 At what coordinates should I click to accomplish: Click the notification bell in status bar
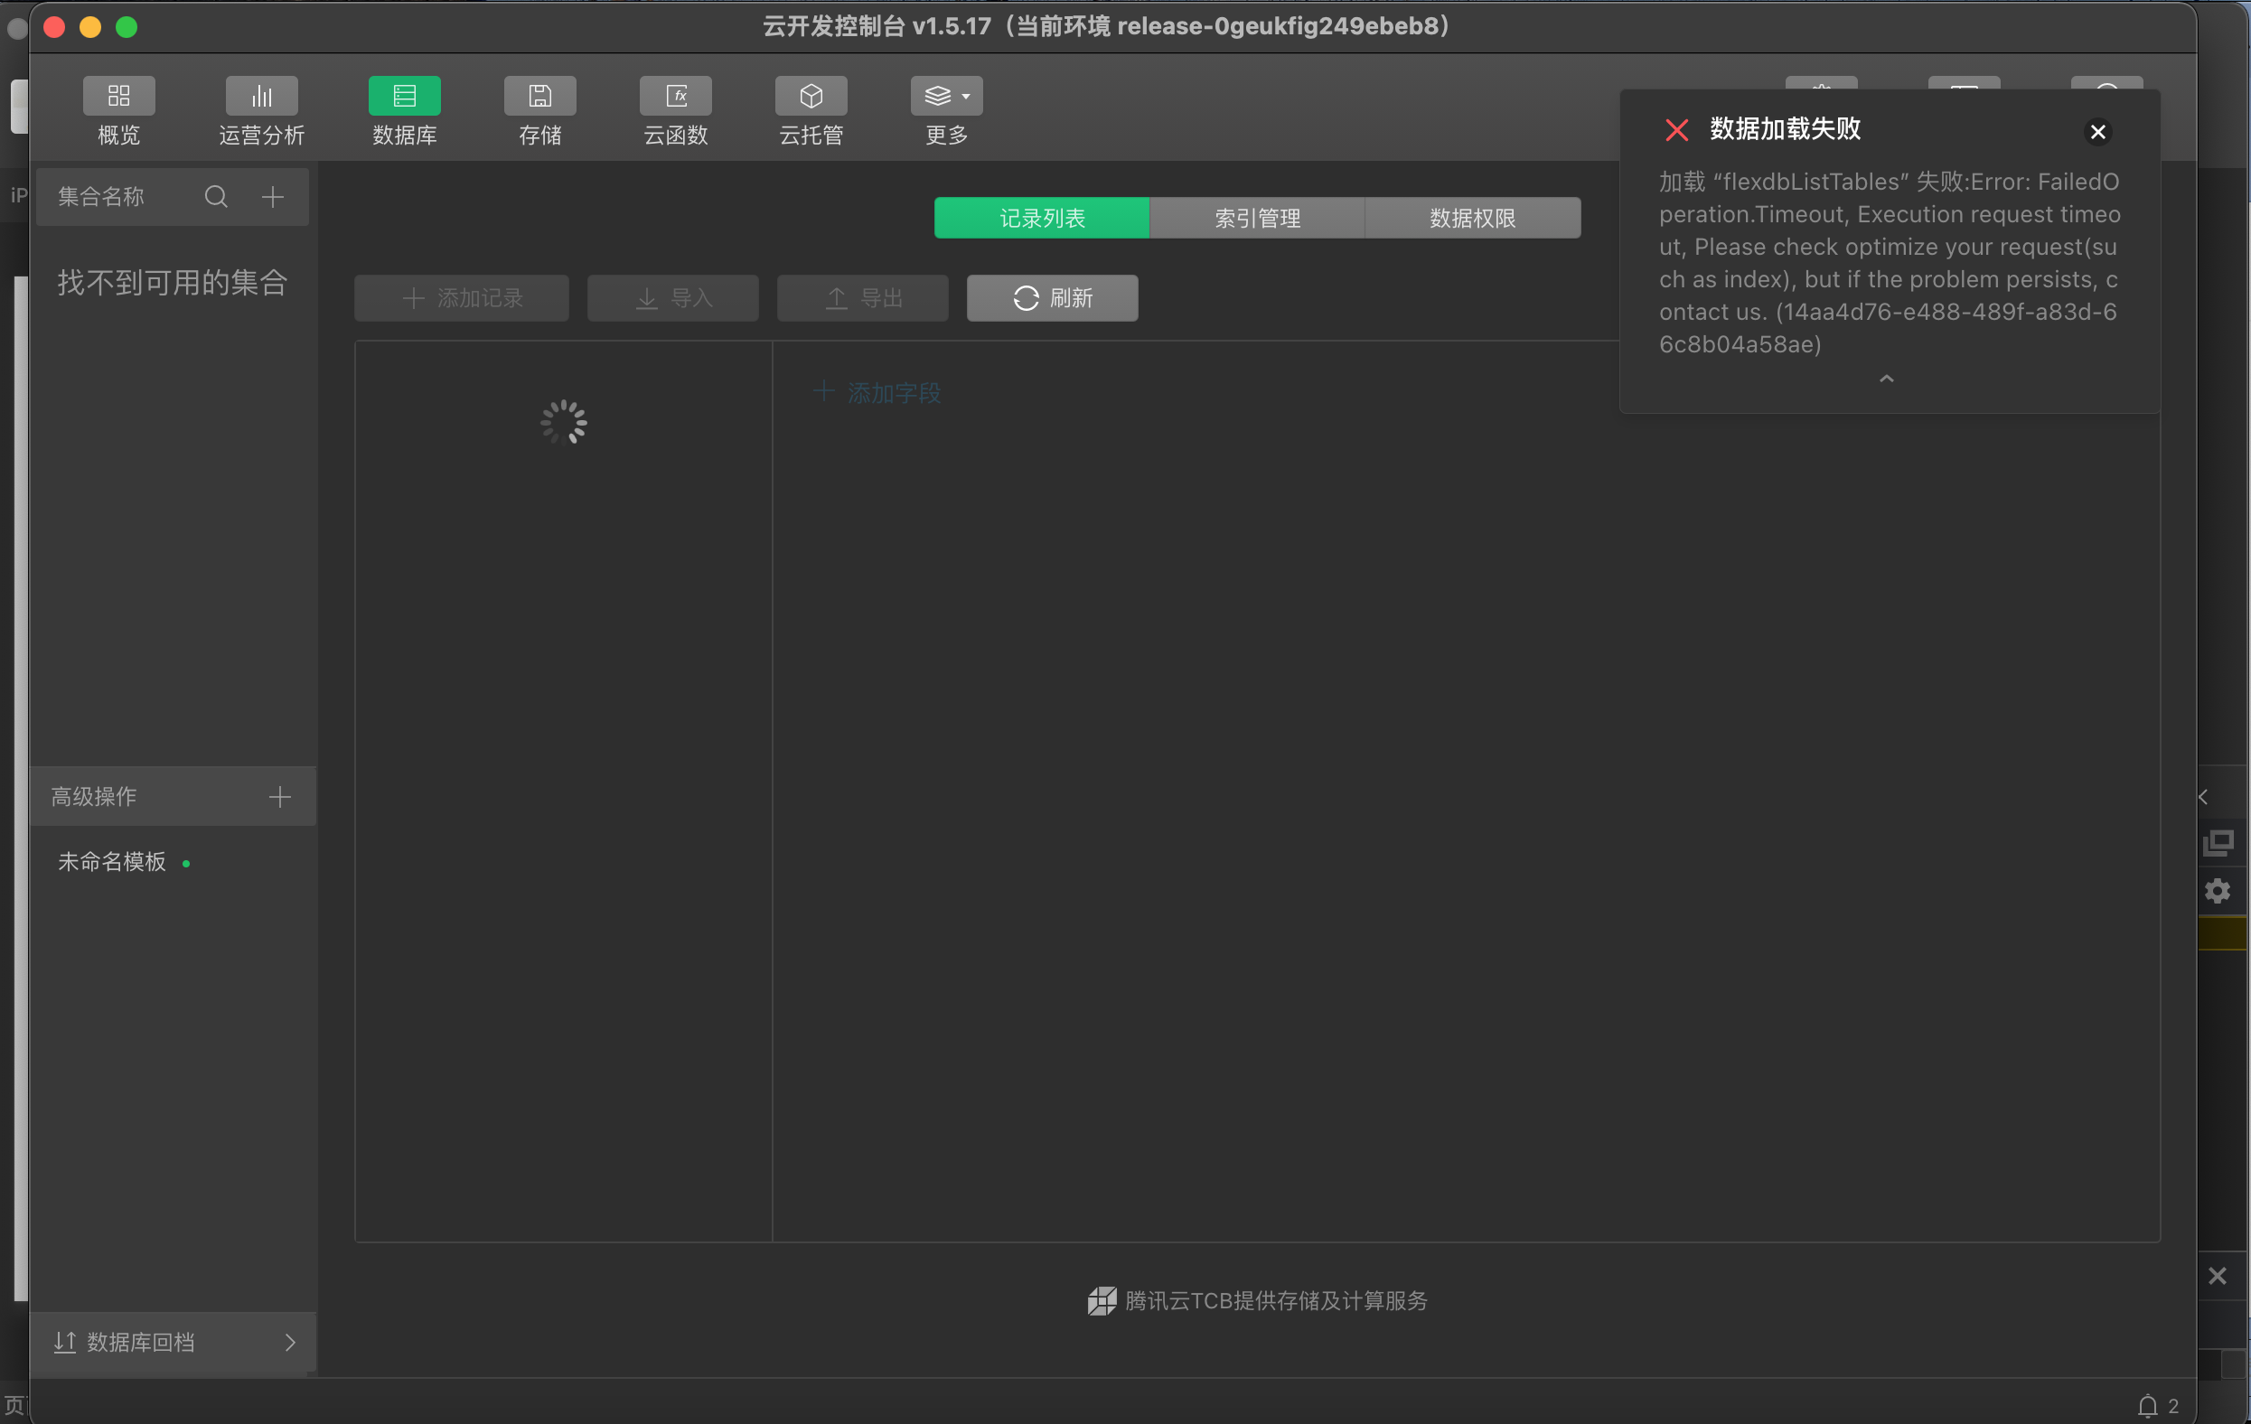coord(2147,1405)
